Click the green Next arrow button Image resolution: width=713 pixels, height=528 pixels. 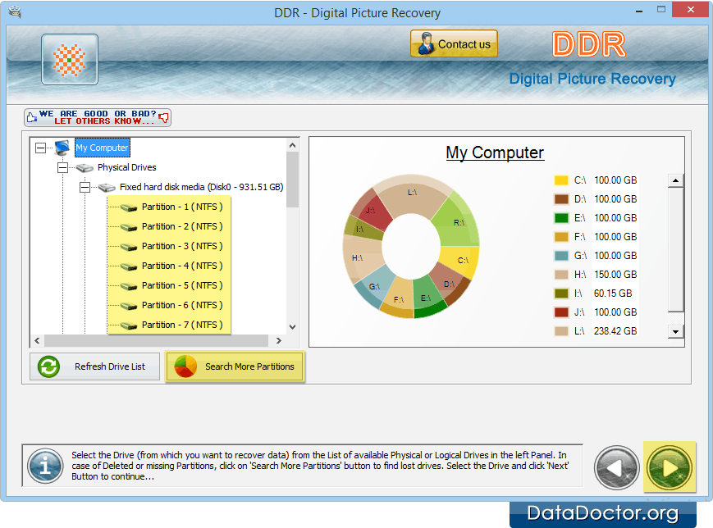tap(670, 468)
